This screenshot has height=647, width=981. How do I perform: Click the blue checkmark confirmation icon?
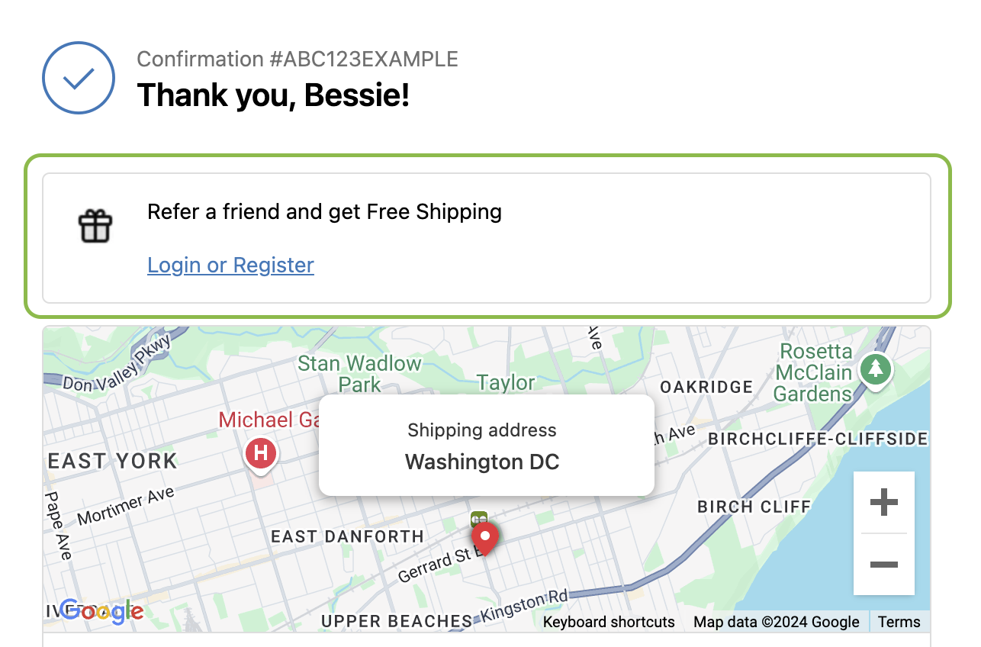click(x=78, y=78)
